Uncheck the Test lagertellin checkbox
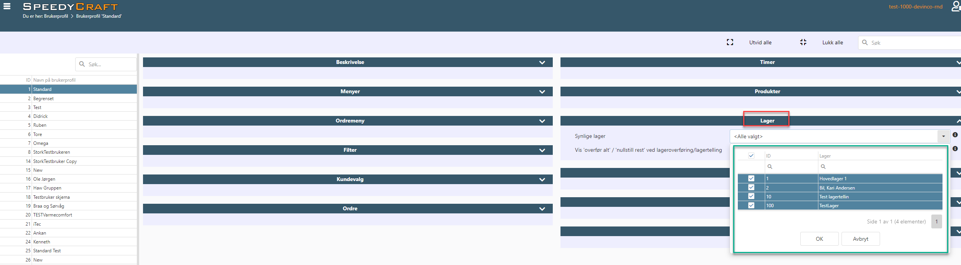 coord(751,196)
